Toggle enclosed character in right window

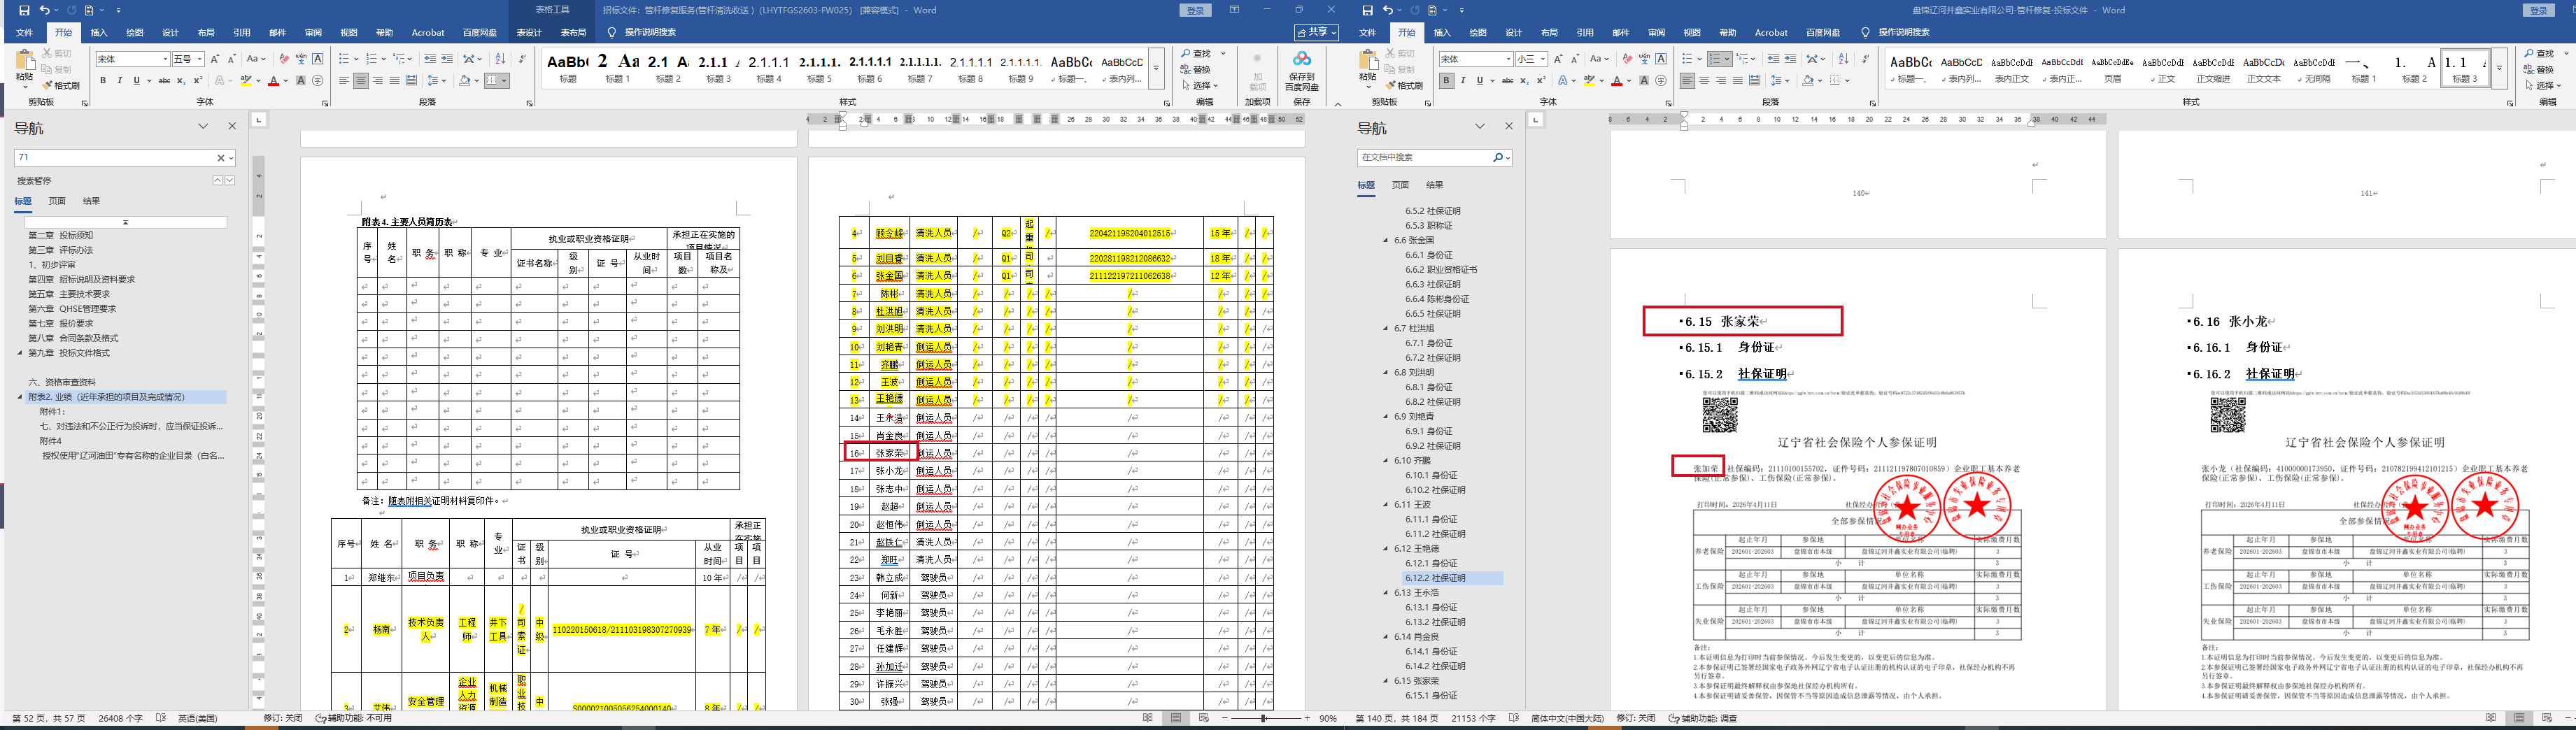click(1661, 81)
